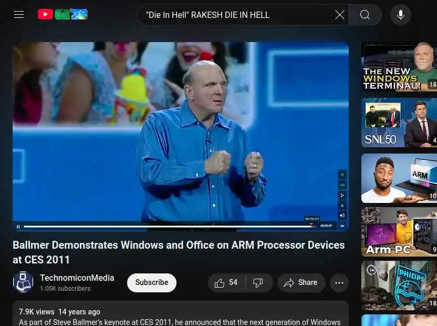Image resolution: width=437 pixels, height=326 pixels.
Task: Clear the search box with the X
Action: tap(339, 15)
